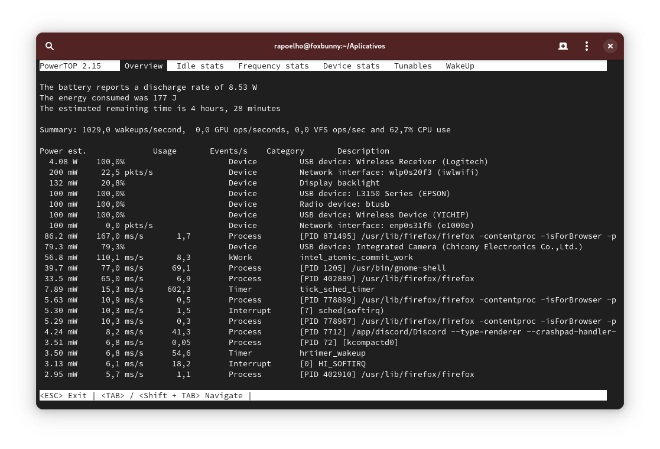Open the Device stats tab
Viewport: 660px width, 449px height.
tap(352, 66)
